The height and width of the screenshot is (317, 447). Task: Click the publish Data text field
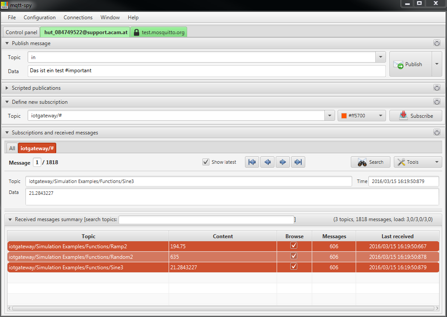[207, 71]
